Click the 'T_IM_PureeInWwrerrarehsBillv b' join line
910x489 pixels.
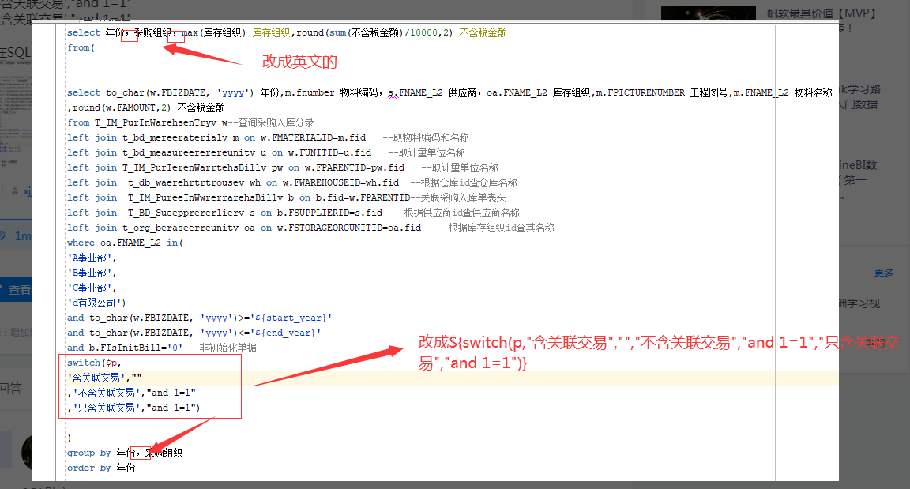tap(286, 197)
